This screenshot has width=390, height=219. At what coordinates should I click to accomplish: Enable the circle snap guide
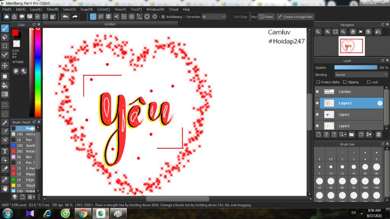131,17
